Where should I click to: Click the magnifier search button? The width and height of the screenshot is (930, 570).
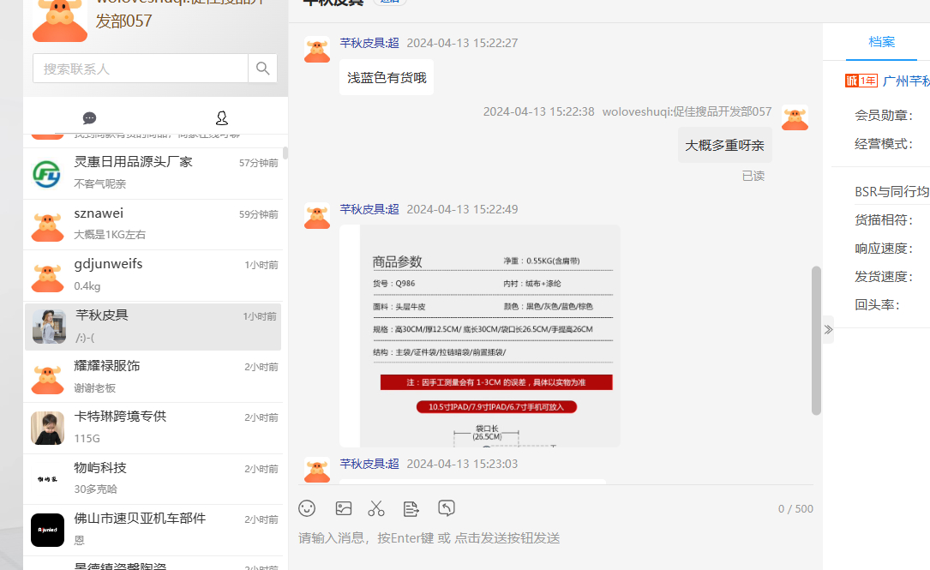263,69
